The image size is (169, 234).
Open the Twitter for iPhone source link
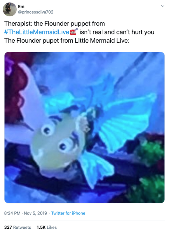pos(68,213)
